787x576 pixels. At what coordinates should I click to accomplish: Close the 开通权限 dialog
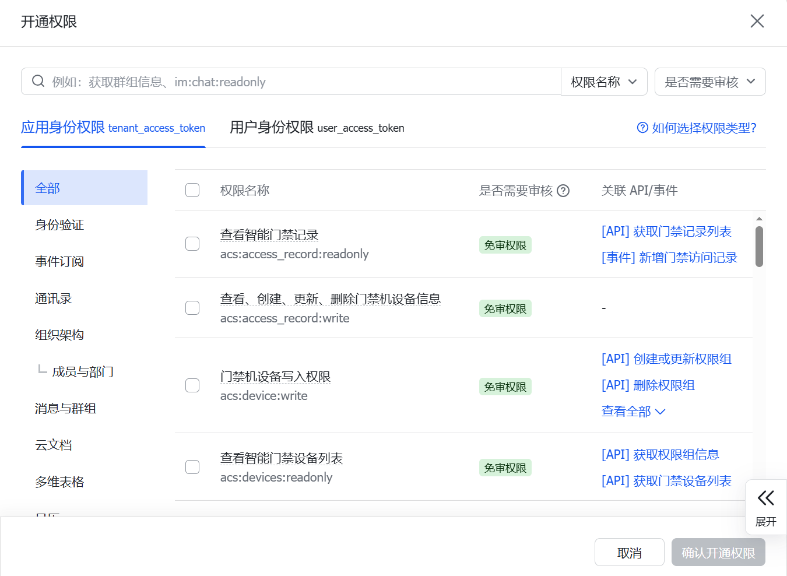(757, 22)
